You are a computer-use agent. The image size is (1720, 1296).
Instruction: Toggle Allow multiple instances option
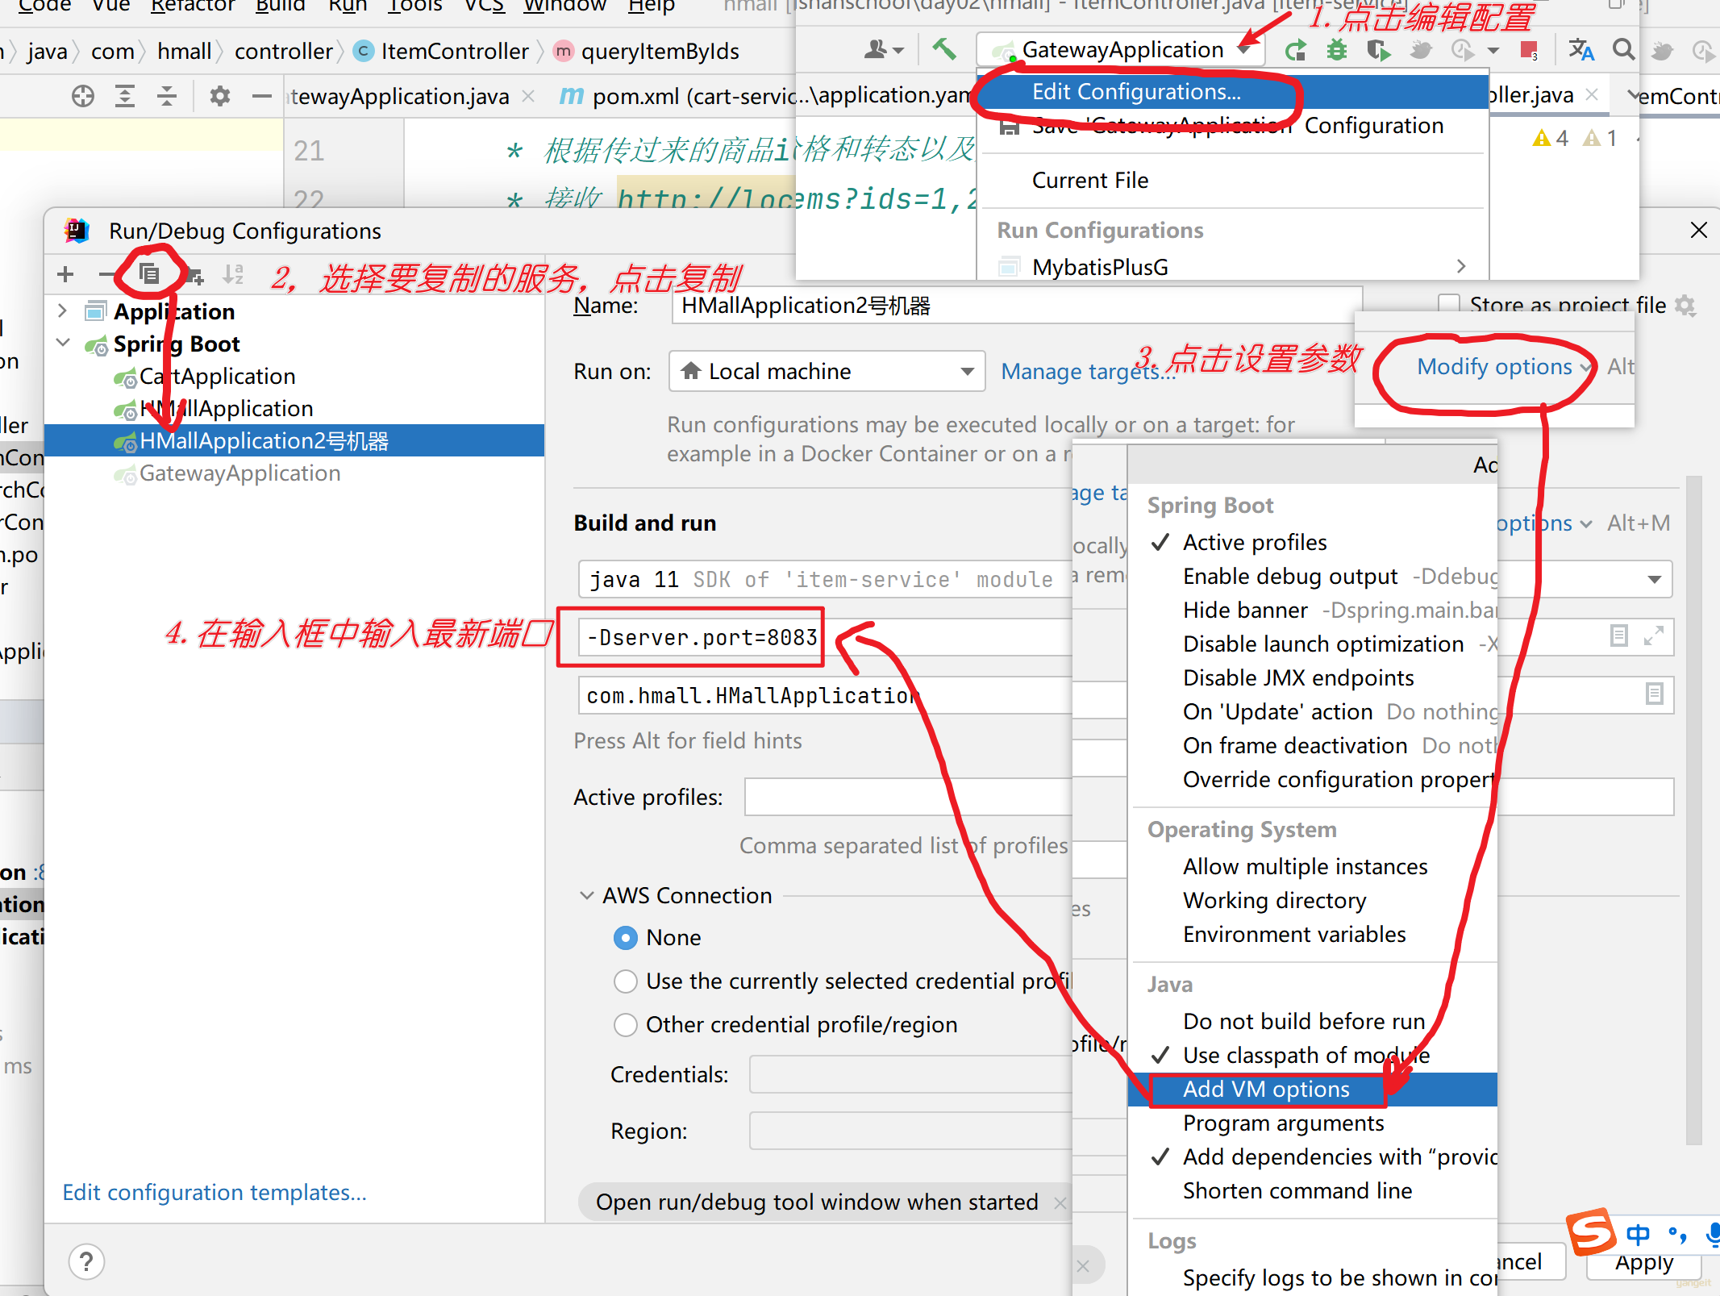(x=1313, y=866)
